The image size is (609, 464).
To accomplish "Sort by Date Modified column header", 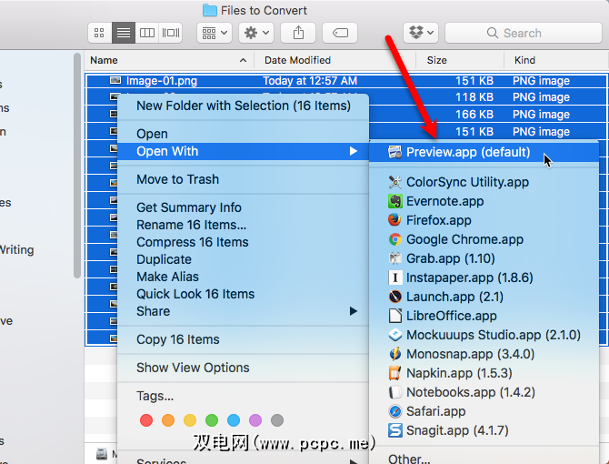I will point(297,60).
